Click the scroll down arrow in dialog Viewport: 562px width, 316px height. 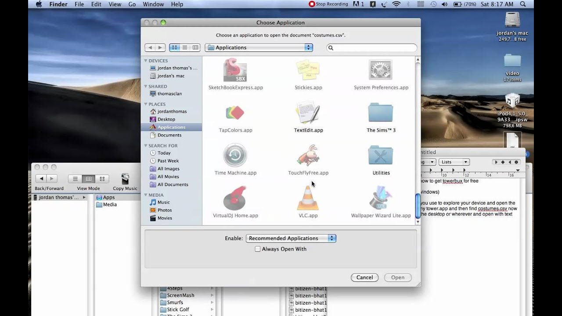418,222
